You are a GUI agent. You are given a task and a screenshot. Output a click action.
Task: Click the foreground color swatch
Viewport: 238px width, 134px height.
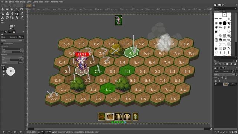[x=11, y=26]
